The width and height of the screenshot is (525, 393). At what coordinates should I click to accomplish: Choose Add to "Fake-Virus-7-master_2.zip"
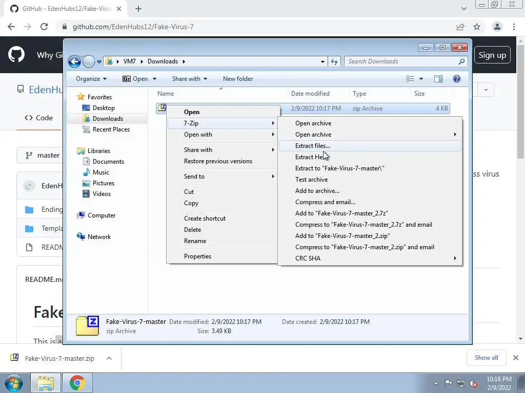click(x=370, y=235)
